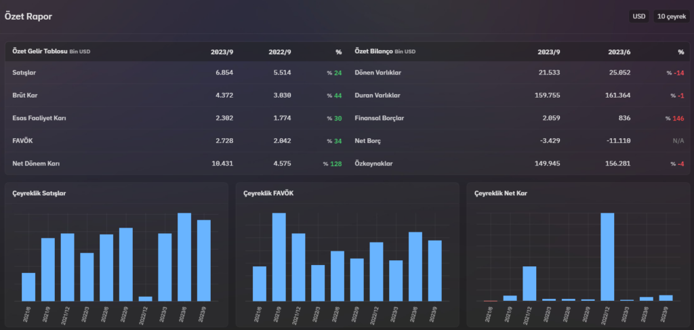Click the % 44 change value
The width and height of the screenshot is (694, 330).
tap(335, 95)
